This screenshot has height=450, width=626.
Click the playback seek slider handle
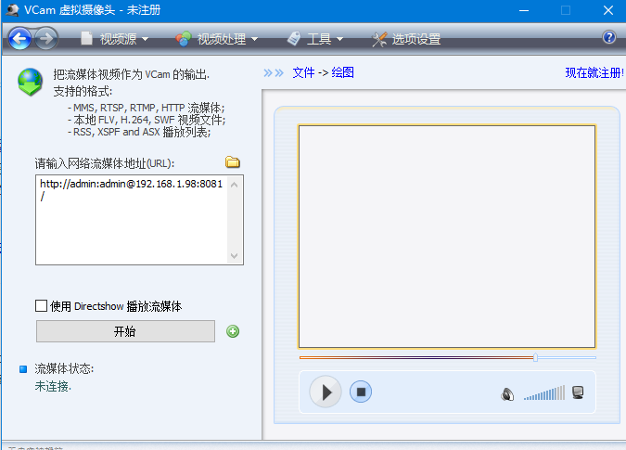[535, 357]
